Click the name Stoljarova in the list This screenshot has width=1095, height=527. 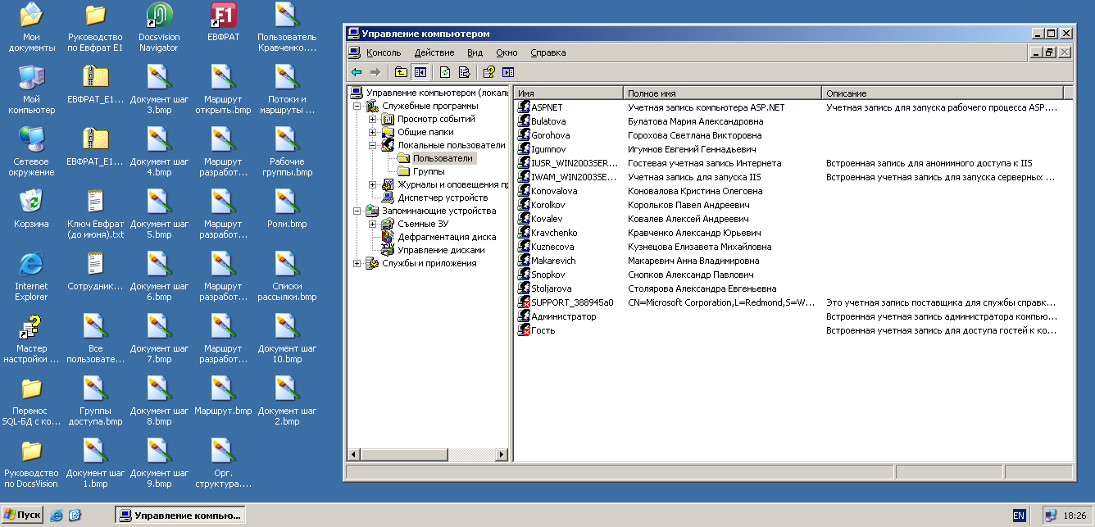click(551, 288)
